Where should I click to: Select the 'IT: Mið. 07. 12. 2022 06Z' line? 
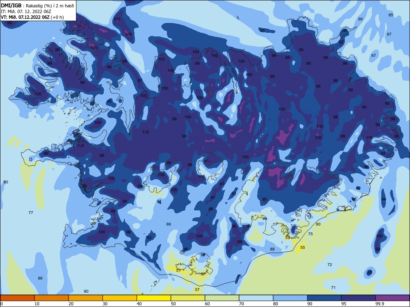pyautogui.click(x=26, y=11)
